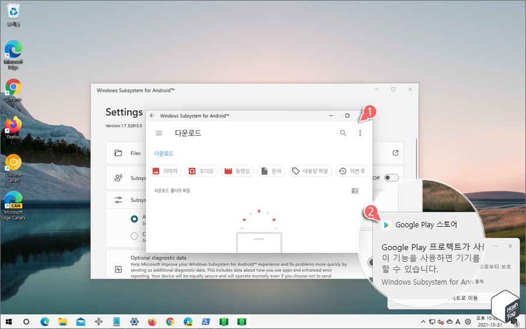Image resolution: width=526 pixels, height=329 pixels.
Task: Open Edge Canary from the taskbar
Action: point(188,322)
